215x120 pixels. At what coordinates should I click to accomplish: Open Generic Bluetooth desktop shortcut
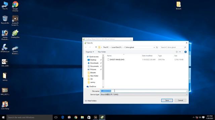(x=15, y=50)
